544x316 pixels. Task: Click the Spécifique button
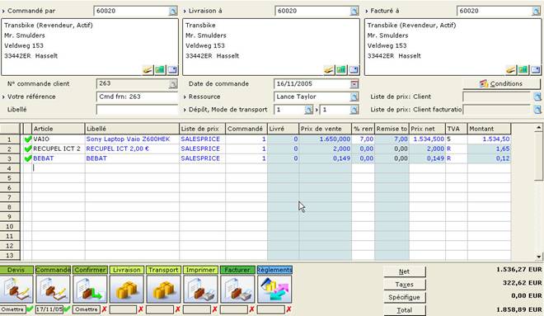pyautogui.click(x=404, y=297)
